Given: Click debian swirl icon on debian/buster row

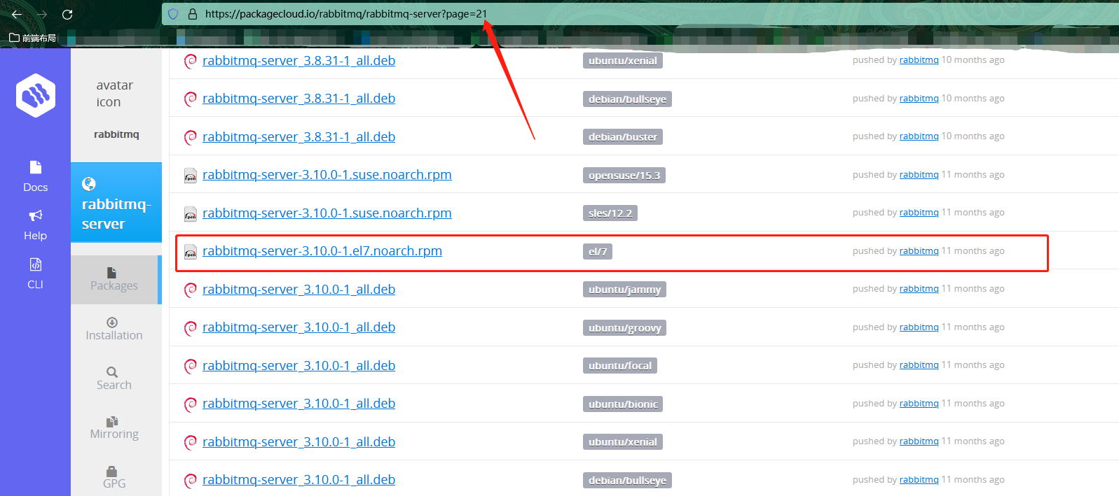Looking at the screenshot, I should click(x=190, y=137).
